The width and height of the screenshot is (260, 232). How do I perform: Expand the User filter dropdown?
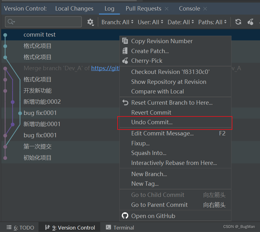point(151,22)
